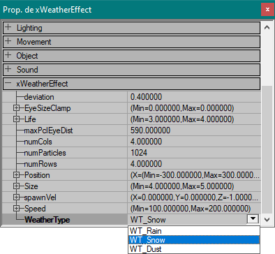The height and width of the screenshot is (254, 275).
Task: Expand the Object category
Action: pyautogui.click(x=8, y=55)
